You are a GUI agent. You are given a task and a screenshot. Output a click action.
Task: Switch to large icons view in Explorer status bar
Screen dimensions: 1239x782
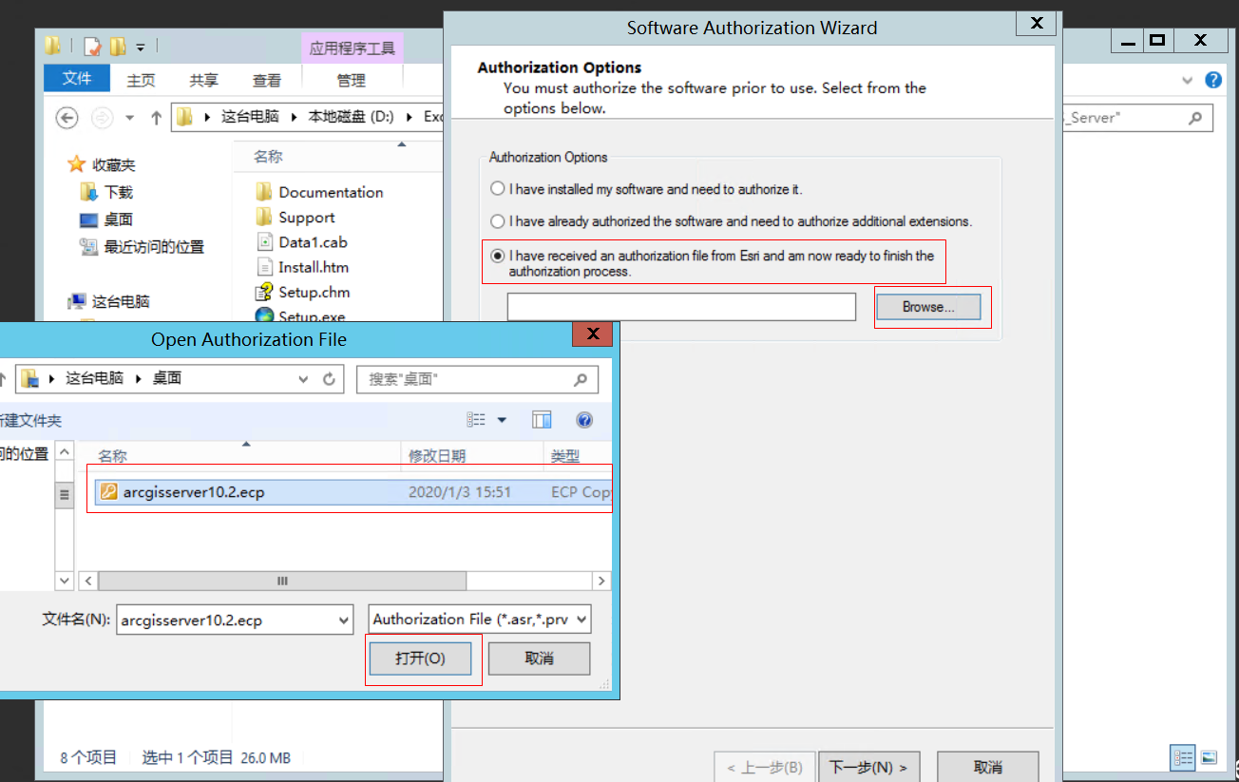pos(1209,758)
